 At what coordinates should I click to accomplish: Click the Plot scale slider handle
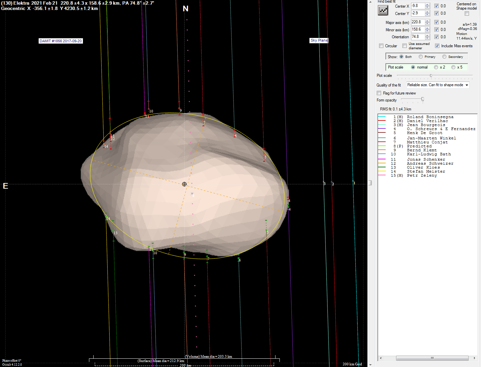(x=430, y=76)
